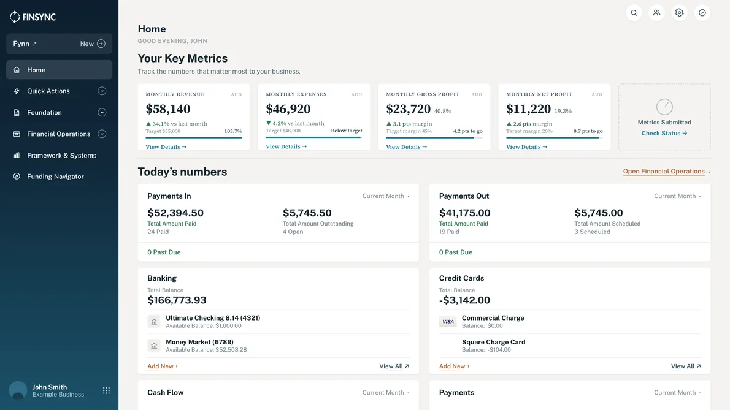Open Commercial Charge card row
The image size is (730, 410).
tap(570, 322)
